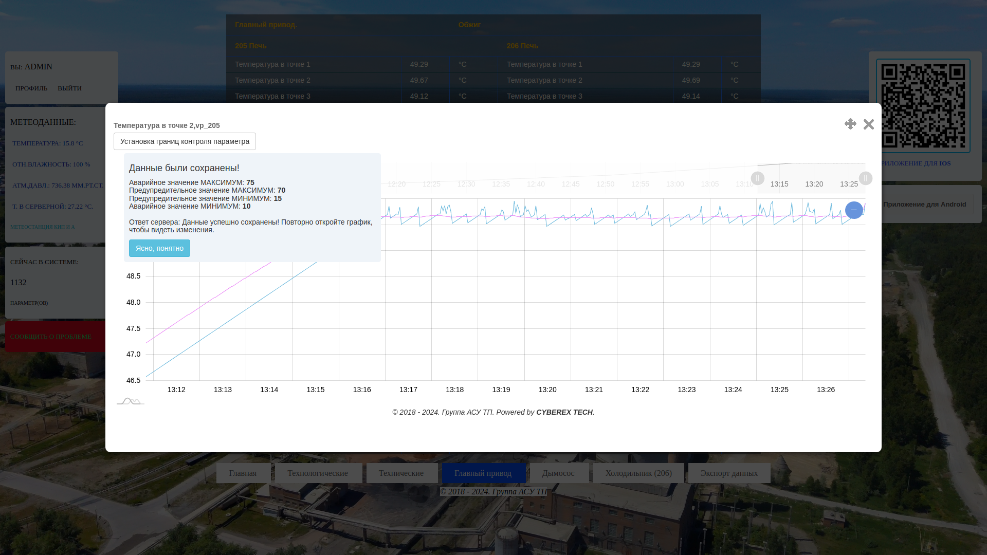Click the ТЕМПЕРАТУРА: 15.8 °C weather entry
The image size is (987, 555).
coord(47,143)
